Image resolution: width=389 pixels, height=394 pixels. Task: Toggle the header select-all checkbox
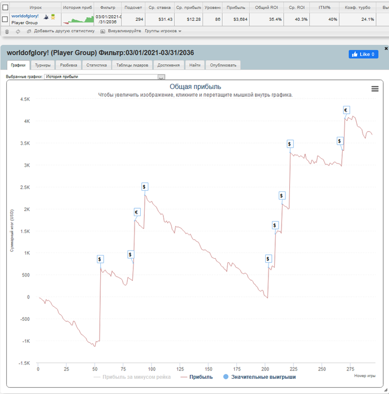pos(5,7)
